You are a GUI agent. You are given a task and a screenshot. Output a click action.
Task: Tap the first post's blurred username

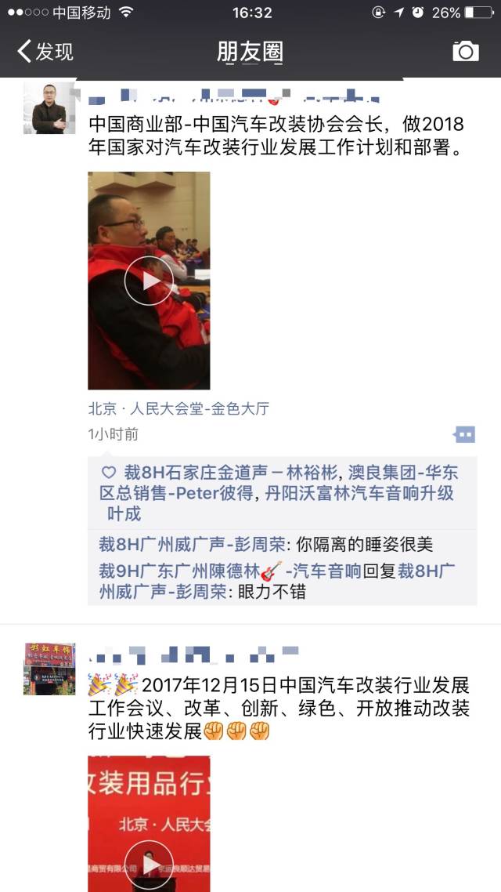pos(234,94)
